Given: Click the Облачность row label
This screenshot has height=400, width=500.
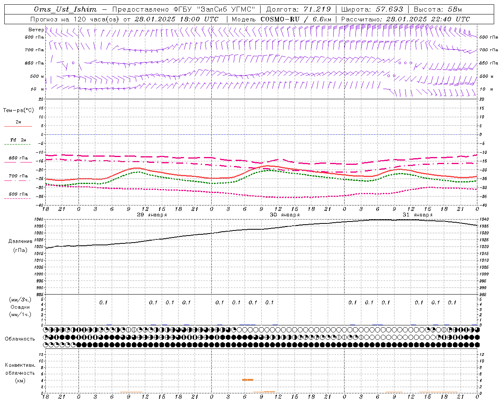Looking at the screenshot, I should 20,339.
